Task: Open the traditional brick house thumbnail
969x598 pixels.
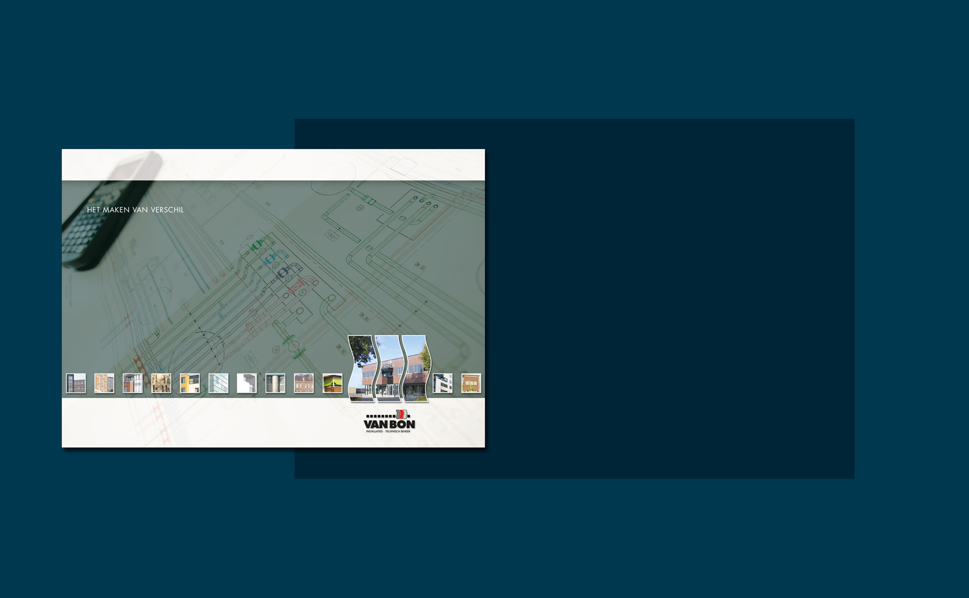Action: 304,383
